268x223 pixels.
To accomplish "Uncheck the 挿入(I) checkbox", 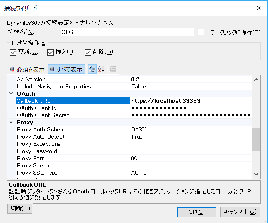I will click(50, 52).
